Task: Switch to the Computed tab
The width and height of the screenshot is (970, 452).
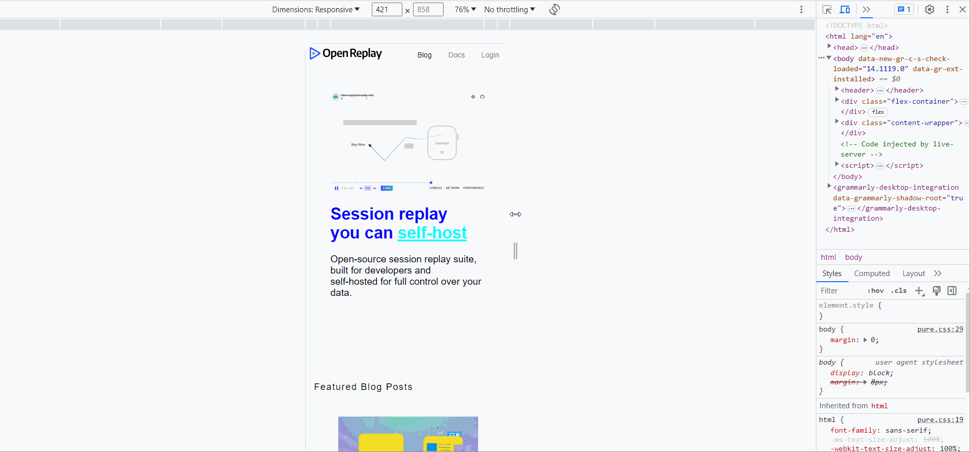Action: click(872, 274)
